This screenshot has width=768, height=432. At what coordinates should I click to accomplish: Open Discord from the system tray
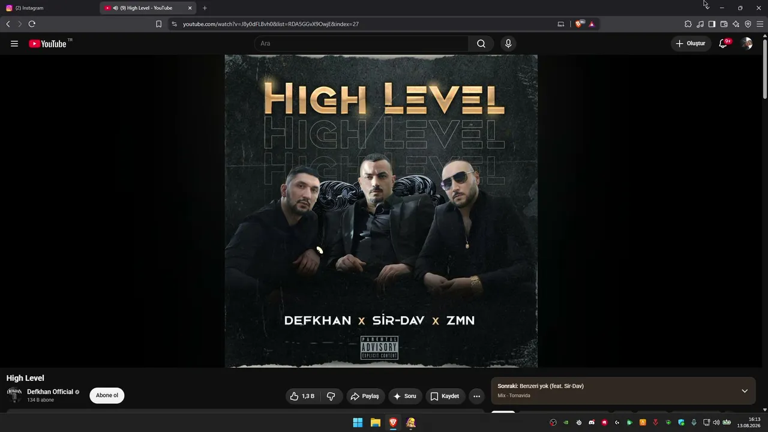click(x=592, y=422)
